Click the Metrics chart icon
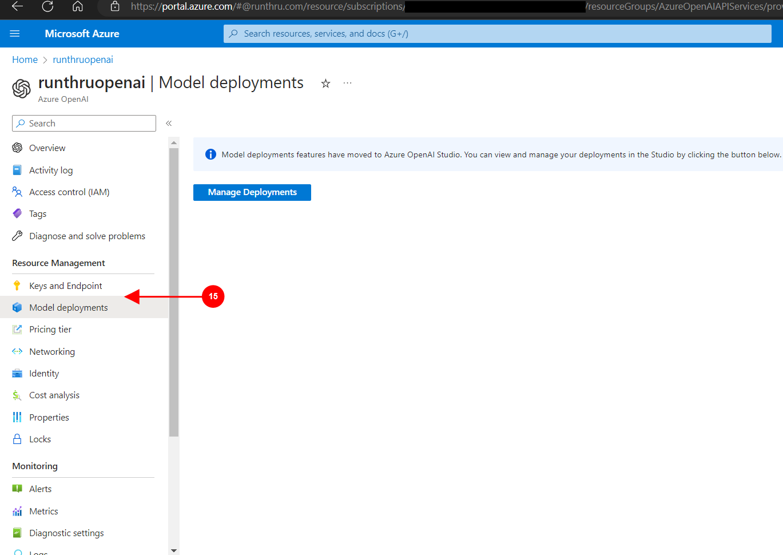The width and height of the screenshot is (783, 555). pyautogui.click(x=17, y=512)
